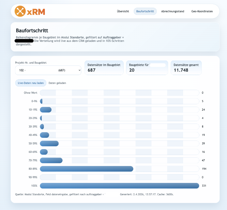Click the value 194 beside the 80-89% bar
Viewport: 227px width, 210px height.
204,169
